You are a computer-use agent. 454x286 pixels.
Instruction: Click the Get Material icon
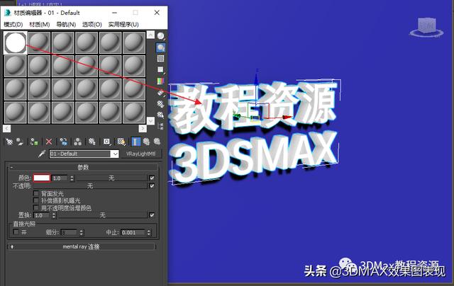[x=9, y=142]
